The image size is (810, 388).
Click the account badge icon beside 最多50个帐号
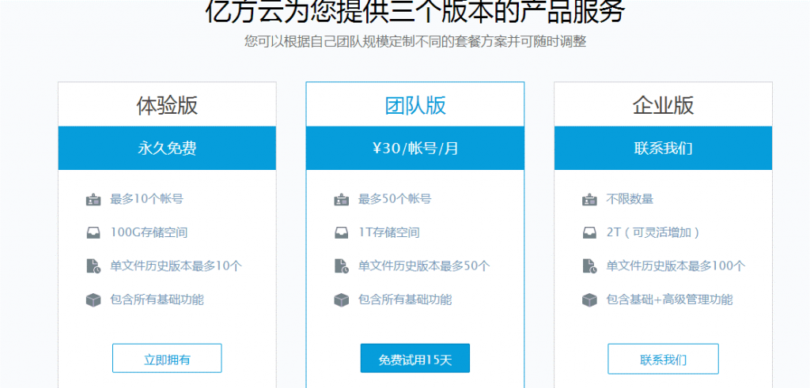click(342, 200)
